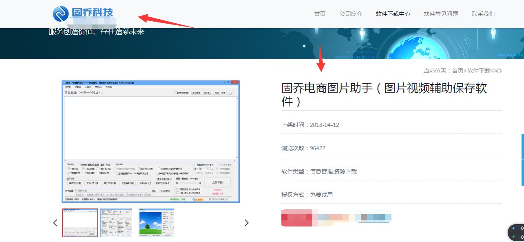Select 软件下载中心 in the top navigation
Image resolution: width=524 pixels, height=242 pixels.
coord(393,14)
